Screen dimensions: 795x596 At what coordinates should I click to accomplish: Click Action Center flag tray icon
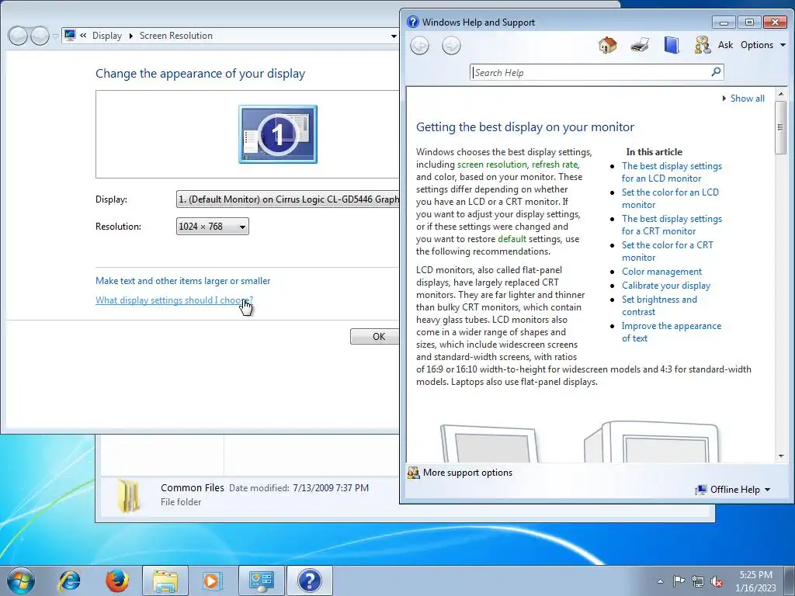pyautogui.click(x=679, y=581)
